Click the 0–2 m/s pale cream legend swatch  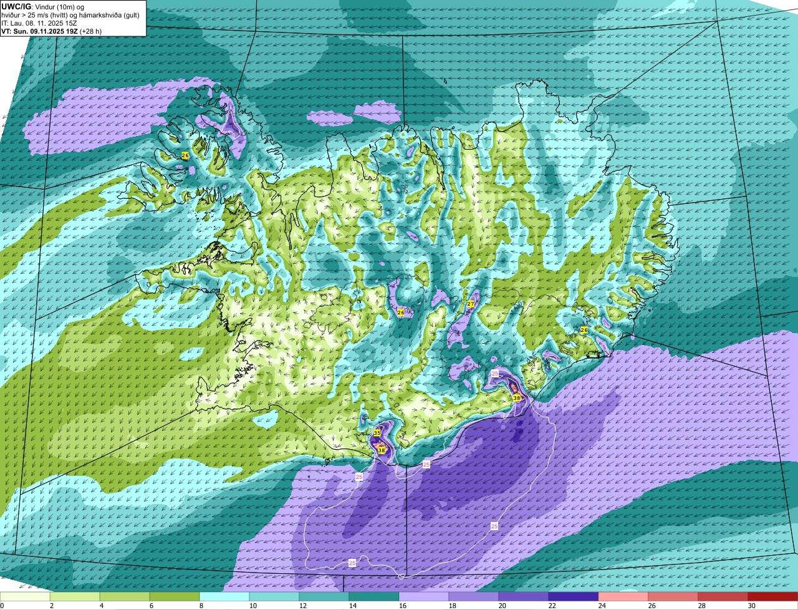(x=25, y=597)
